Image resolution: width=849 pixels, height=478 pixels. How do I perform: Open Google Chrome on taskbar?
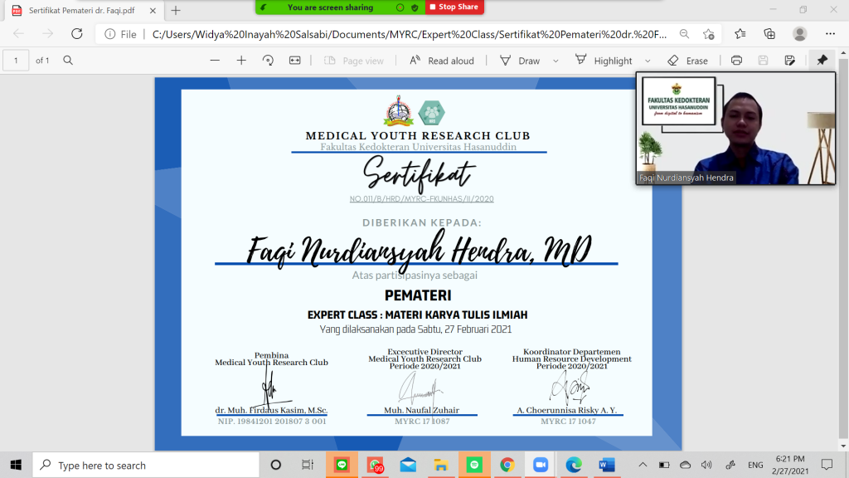[x=507, y=465]
